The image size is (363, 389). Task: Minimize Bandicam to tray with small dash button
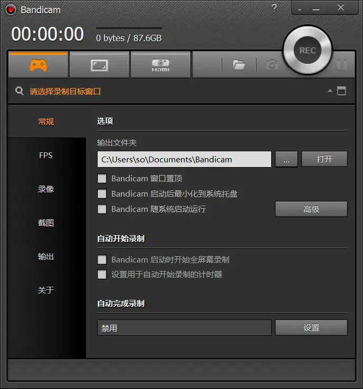click(300, 8)
